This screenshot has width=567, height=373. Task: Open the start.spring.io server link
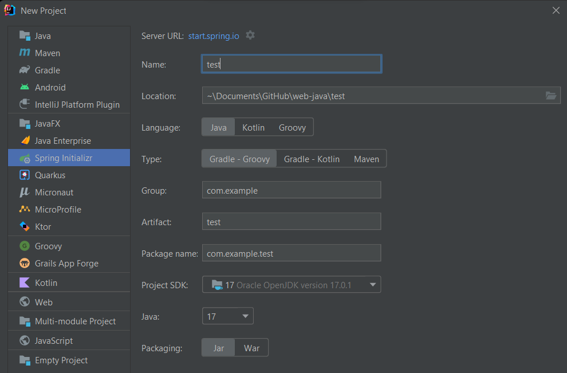214,36
